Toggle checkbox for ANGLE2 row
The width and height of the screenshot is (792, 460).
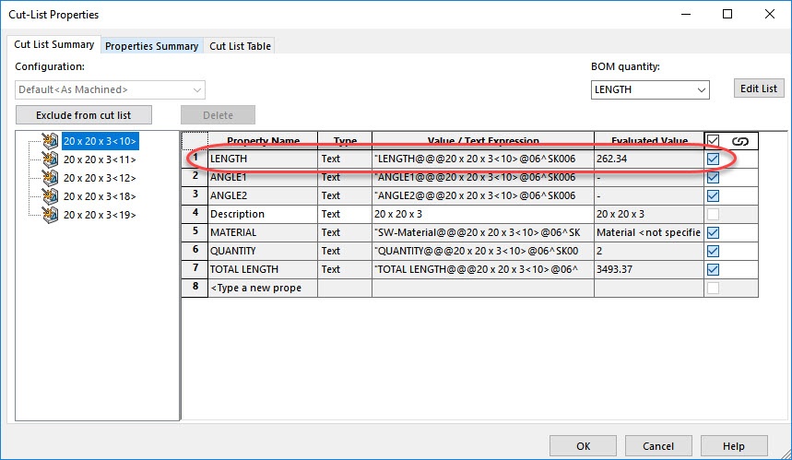click(713, 196)
